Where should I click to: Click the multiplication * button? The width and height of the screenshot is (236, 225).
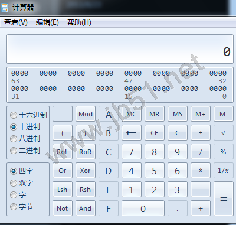point(201,171)
